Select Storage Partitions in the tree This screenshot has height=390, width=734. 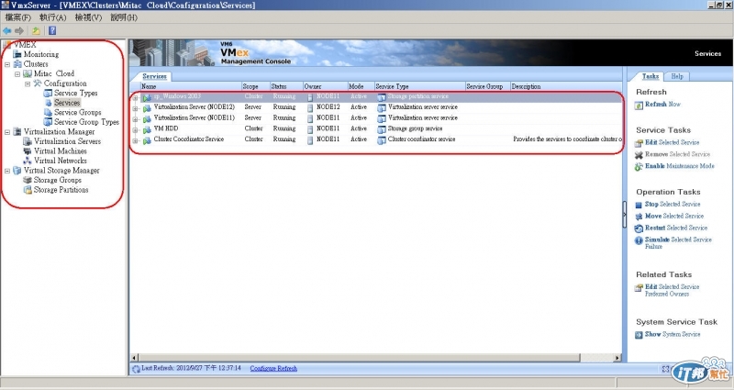[61, 190]
